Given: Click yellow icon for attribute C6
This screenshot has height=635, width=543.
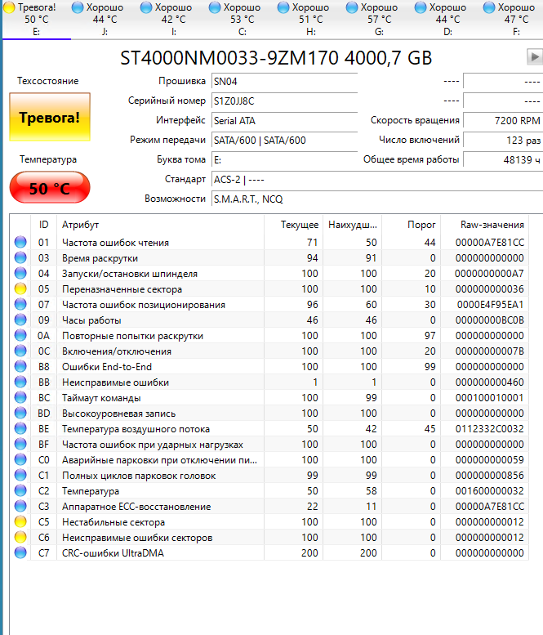Looking at the screenshot, I should [x=20, y=537].
